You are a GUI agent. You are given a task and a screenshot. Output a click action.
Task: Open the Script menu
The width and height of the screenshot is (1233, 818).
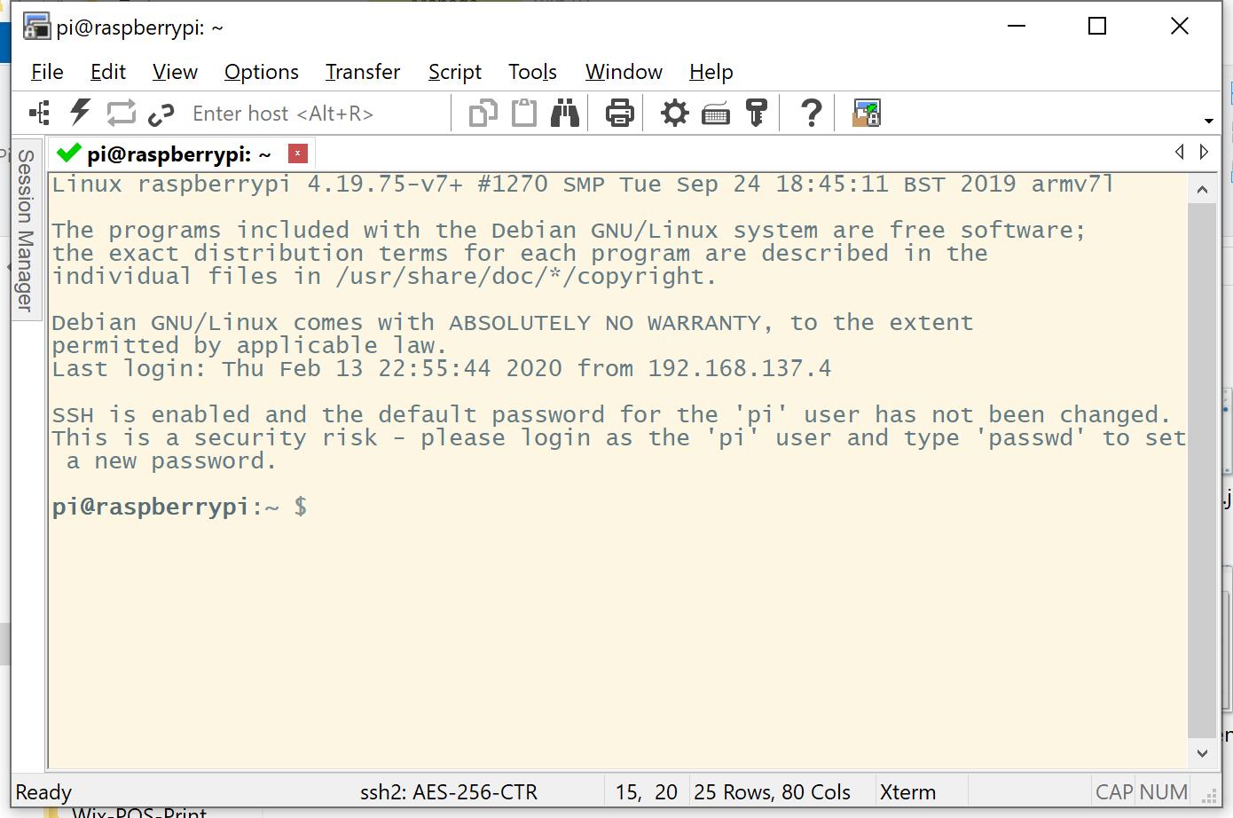(x=455, y=72)
